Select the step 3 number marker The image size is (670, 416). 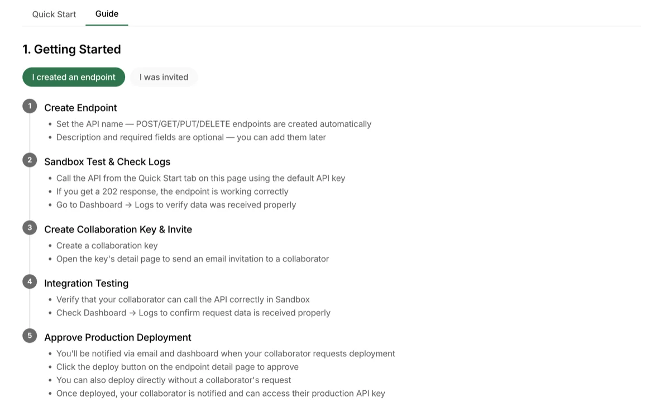[x=30, y=228]
